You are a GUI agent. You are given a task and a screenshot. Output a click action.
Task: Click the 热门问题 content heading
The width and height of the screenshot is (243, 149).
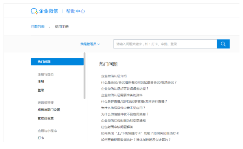(x=108, y=64)
